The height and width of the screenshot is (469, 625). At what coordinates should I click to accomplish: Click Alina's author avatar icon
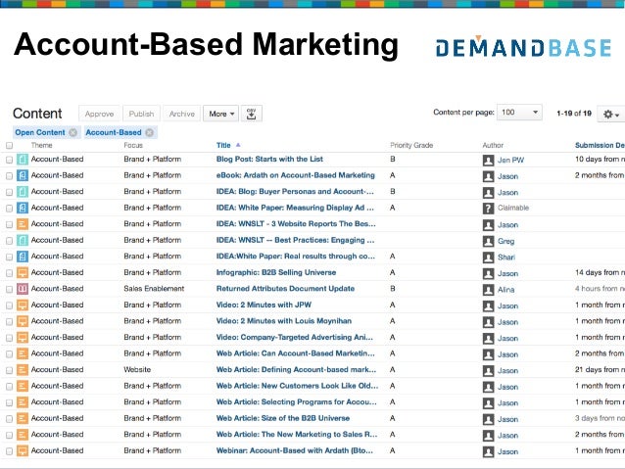click(x=488, y=289)
